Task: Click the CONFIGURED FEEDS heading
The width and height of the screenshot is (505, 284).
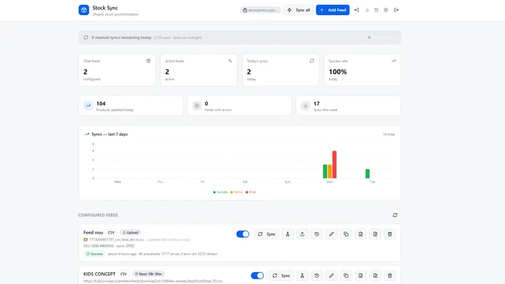Action: click(98, 215)
